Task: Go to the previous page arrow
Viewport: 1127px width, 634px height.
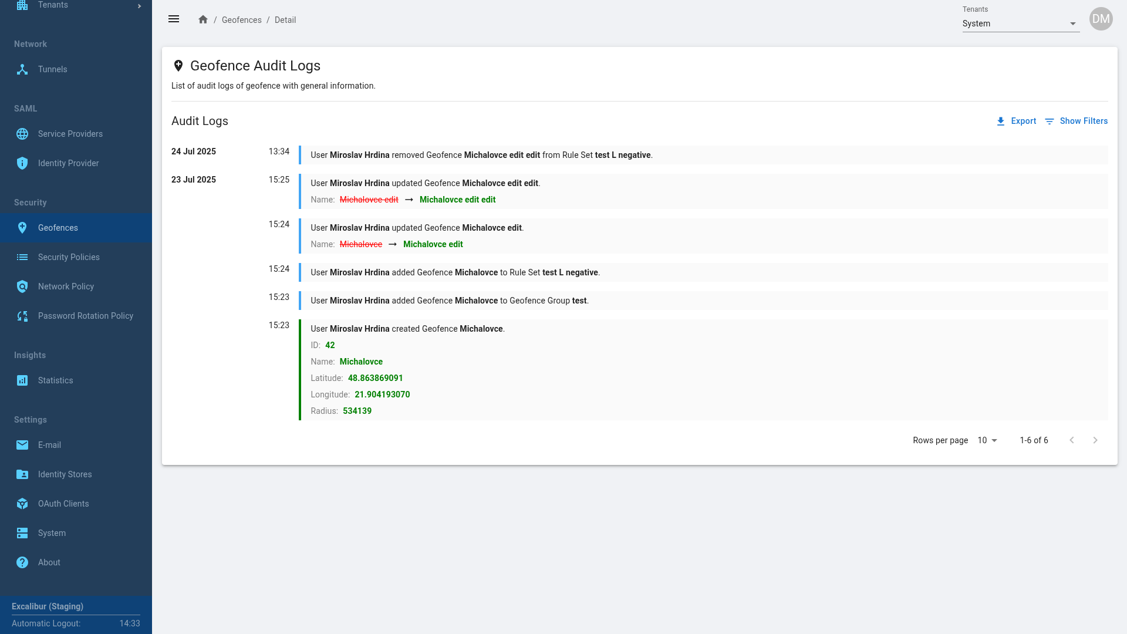Action: click(1072, 440)
